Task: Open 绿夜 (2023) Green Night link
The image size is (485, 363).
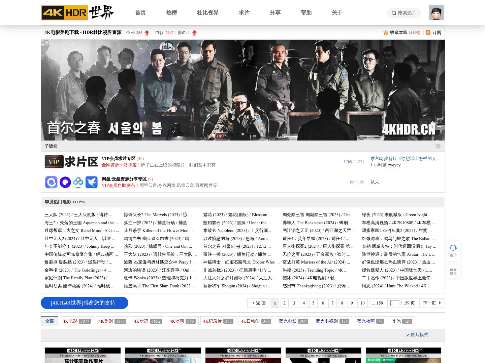Action: click(396, 215)
